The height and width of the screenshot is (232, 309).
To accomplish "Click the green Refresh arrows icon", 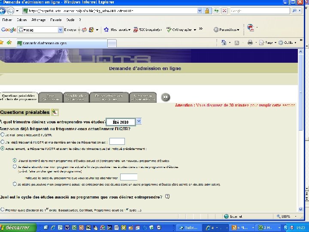I will click(216, 11).
